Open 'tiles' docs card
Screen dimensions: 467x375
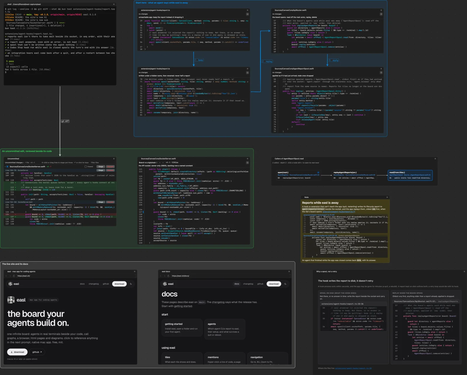click(x=182, y=358)
